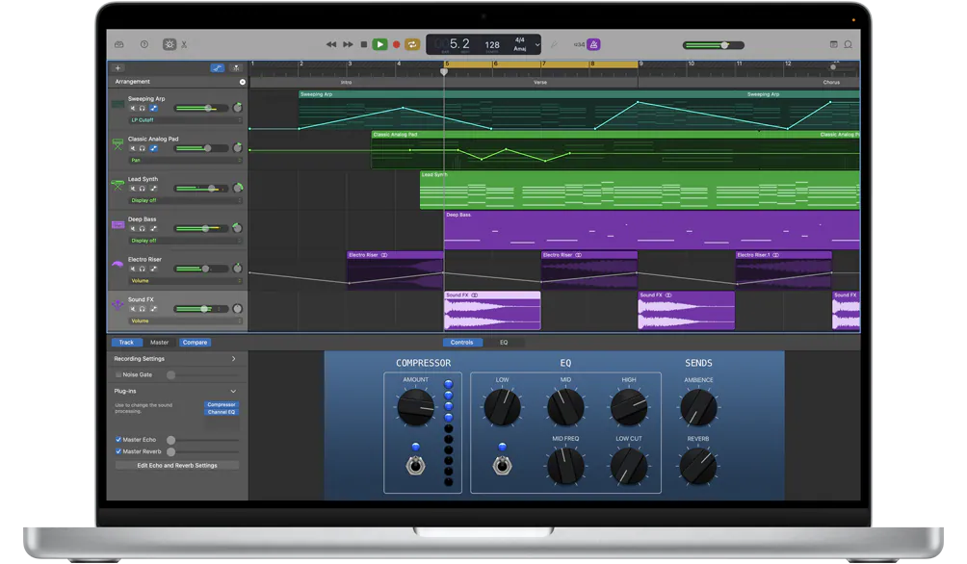The image size is (967, 564).
Task: Click the Classic Analog Pad keyboard icon
Action: pos(118,144)
